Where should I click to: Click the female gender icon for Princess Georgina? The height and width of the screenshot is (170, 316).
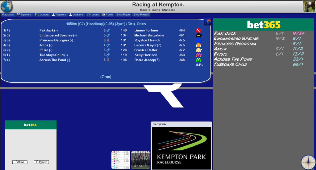point(108,40)
